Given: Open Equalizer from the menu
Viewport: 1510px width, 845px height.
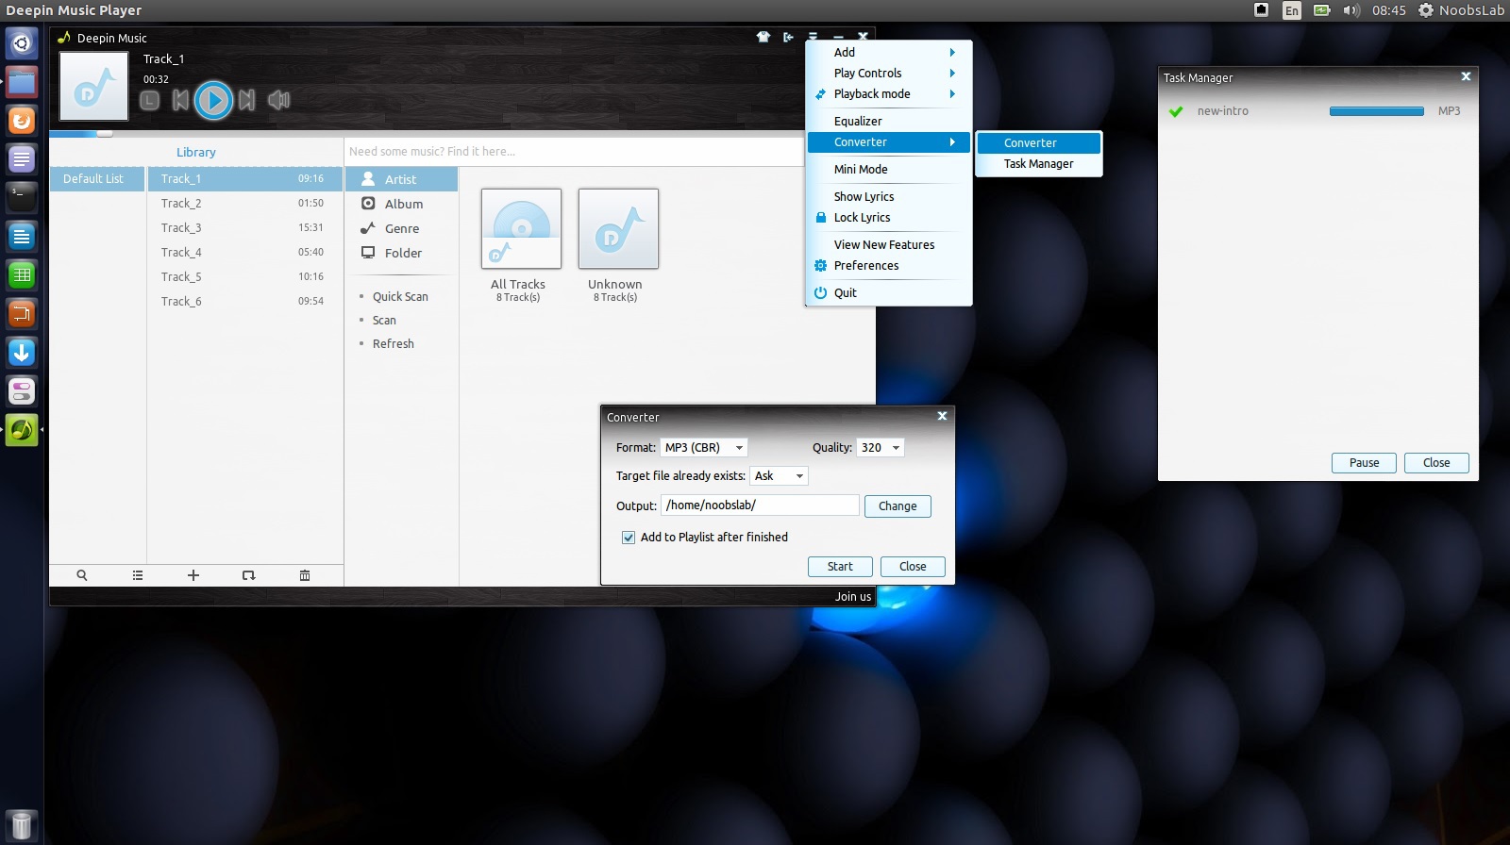Looking at the screenshot, I should coord(889,121).
